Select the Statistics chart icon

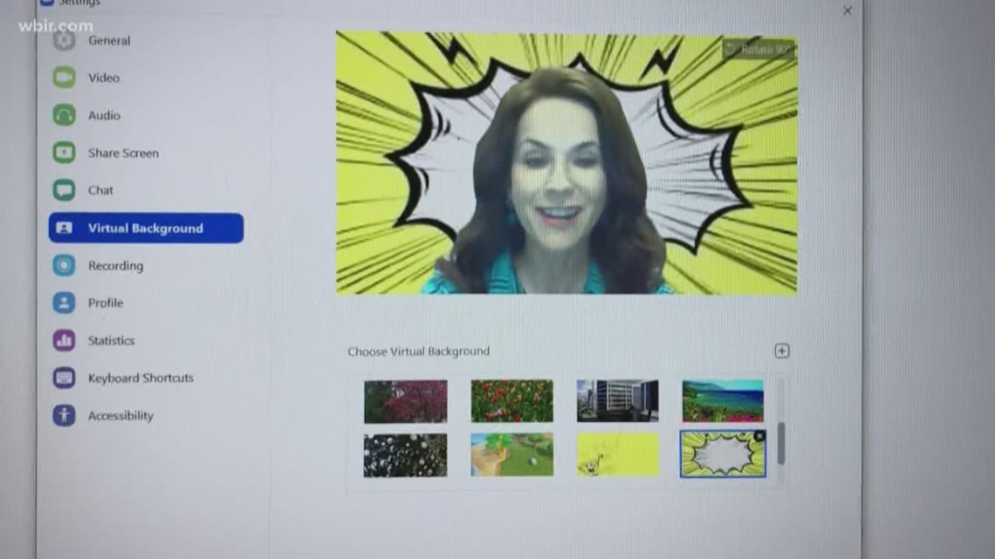pyautogui.click(x=64, y=340)
